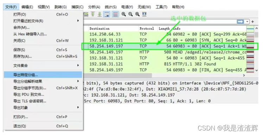Select packet row Seq=1 Ack=455
The width and height of the screenshot is (263, 135).
click(165, 58)
